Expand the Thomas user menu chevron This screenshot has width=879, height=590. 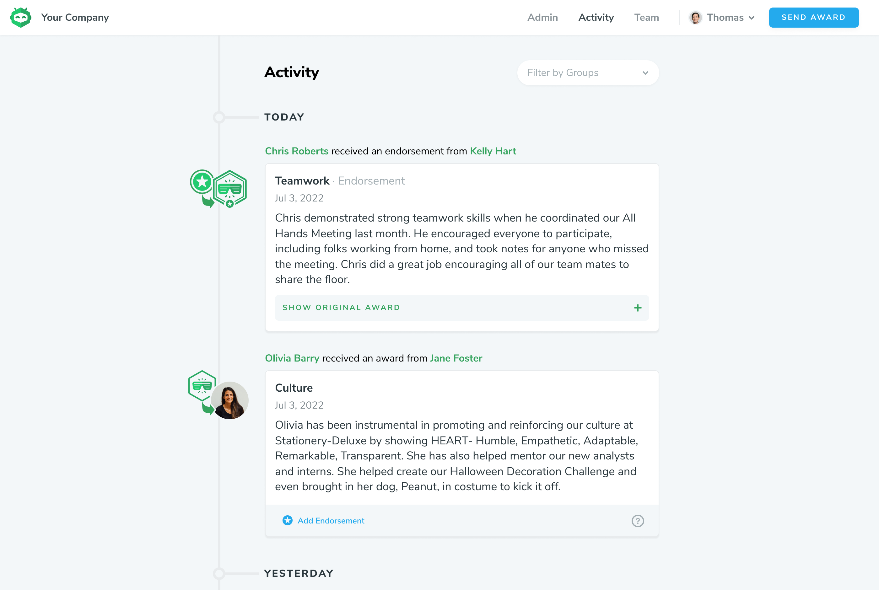[x=752, y=18]
